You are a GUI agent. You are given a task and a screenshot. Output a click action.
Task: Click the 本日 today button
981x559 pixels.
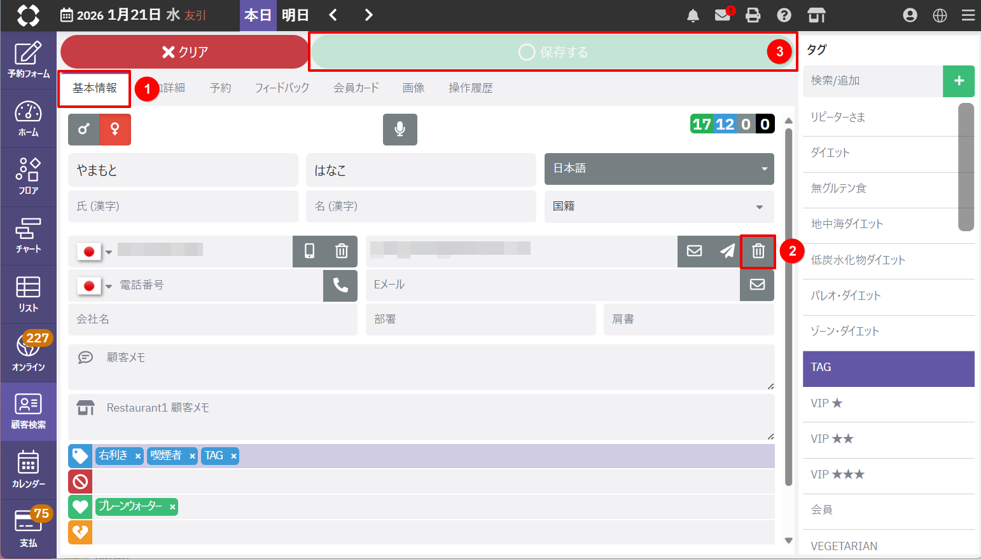258,15
